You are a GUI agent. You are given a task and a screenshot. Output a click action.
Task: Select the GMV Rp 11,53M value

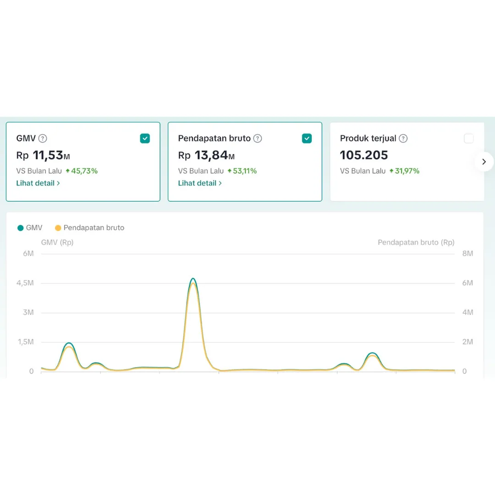[x=43, y=155]
